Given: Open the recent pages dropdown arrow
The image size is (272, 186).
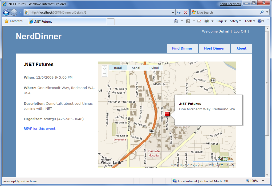Looking at the screenshot, I should pos(20,13).
